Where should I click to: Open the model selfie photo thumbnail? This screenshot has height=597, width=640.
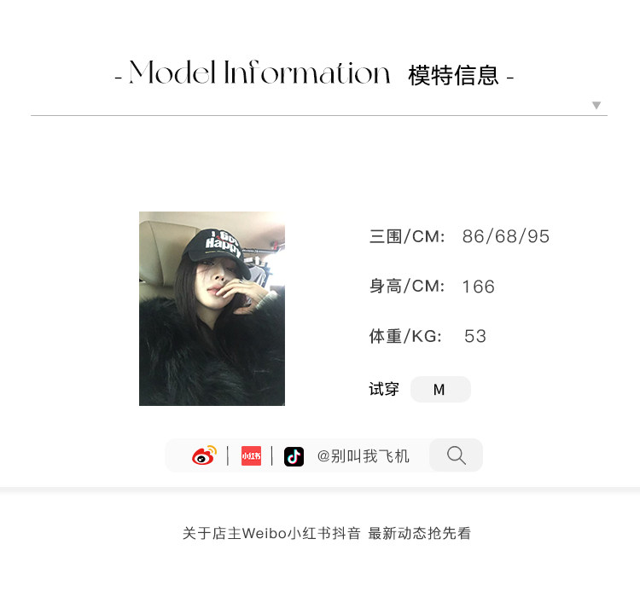(212, 309)
